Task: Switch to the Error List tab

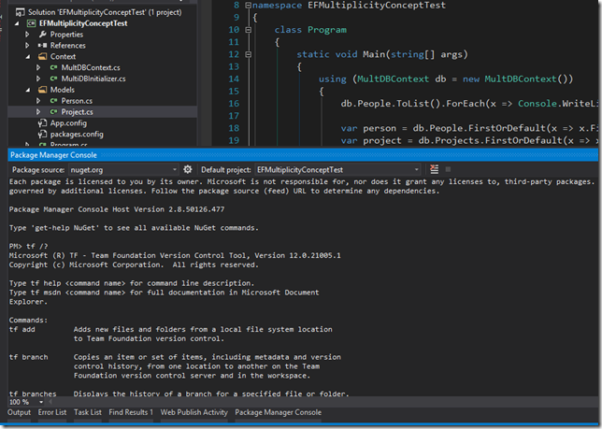Action: (51, 412)
